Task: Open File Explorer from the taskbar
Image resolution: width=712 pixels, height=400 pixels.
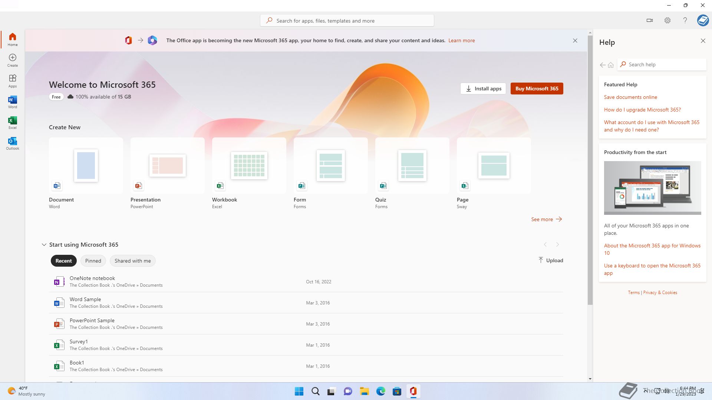Action: tap(365, 391)
